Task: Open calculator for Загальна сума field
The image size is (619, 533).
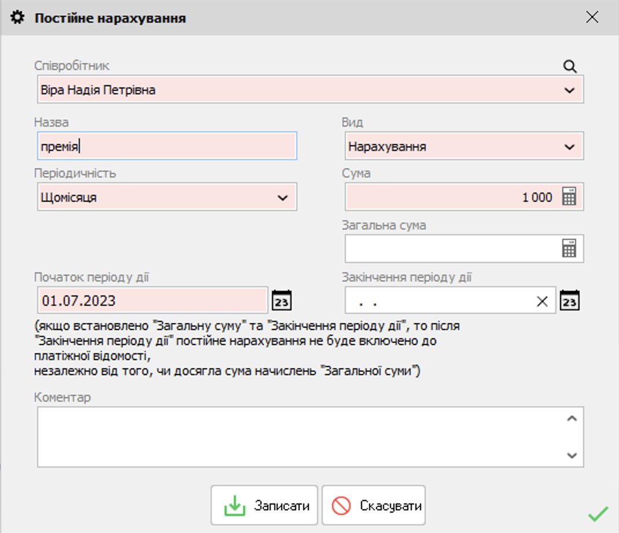Action: 569,249
